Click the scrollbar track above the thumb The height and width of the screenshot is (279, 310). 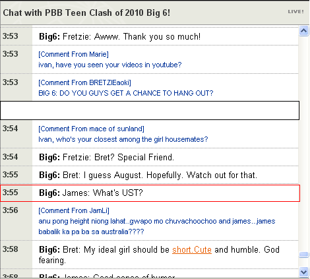[x=304, y=143]
